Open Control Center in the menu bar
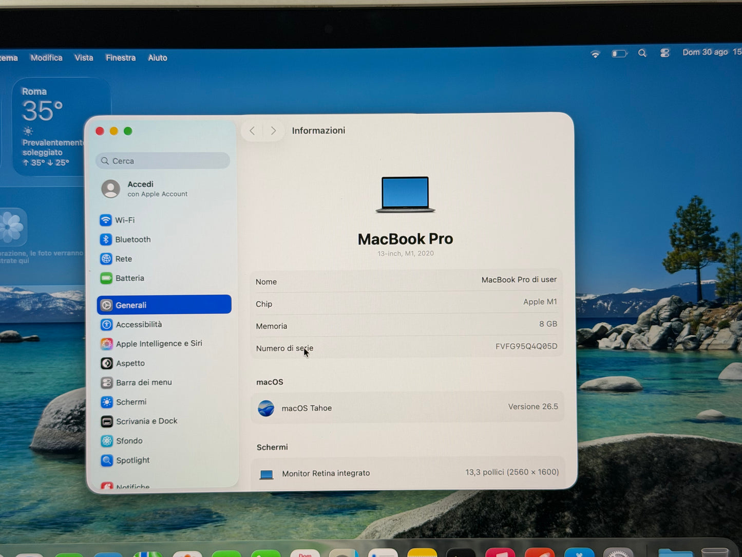 pyautogui.click(x=665, y=53)
